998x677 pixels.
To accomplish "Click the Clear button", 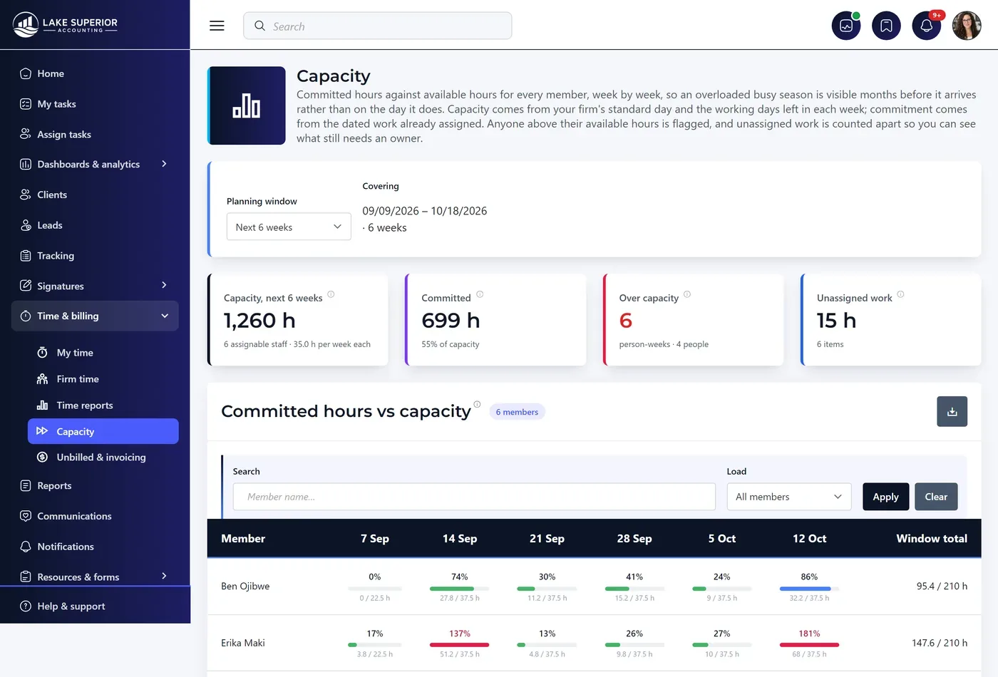I will (936, 497).
